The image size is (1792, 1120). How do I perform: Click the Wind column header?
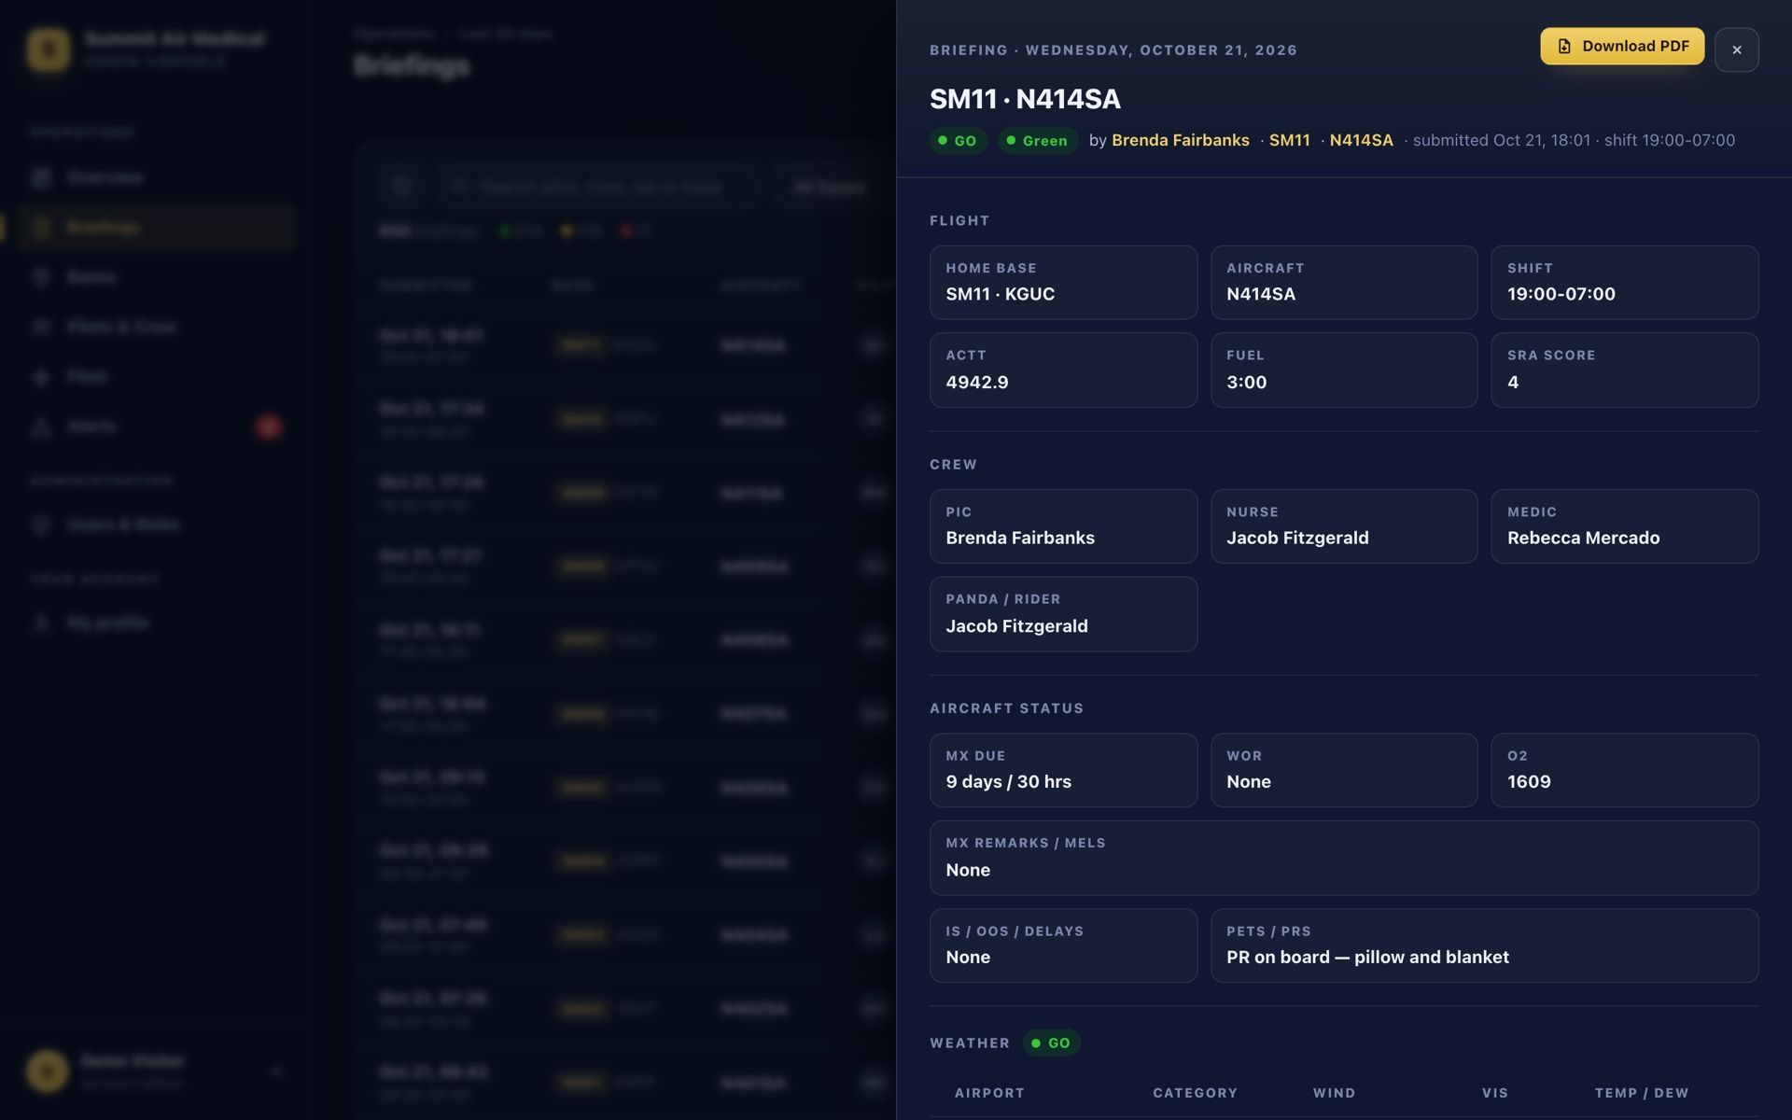[1334, 1093]
